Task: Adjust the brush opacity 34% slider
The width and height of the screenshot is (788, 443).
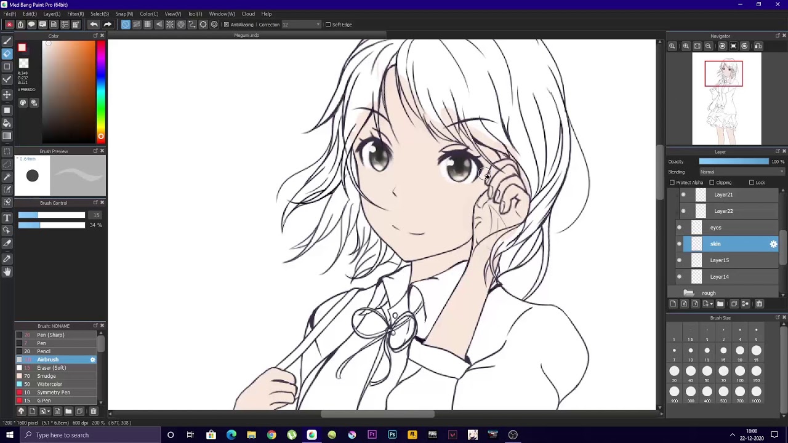Action: pyautogui.click(x=52, y=225)
